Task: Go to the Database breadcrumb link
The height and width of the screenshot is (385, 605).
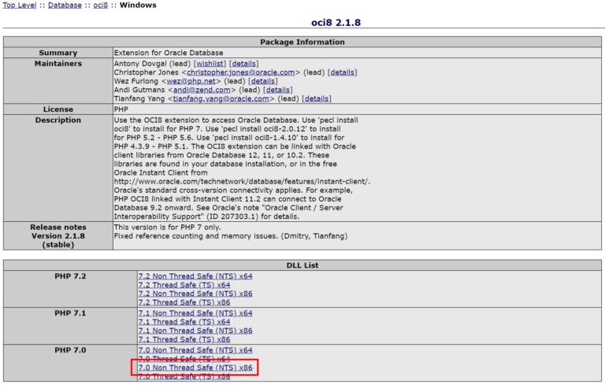Action: pyautogui.click(x=65, y=6)
